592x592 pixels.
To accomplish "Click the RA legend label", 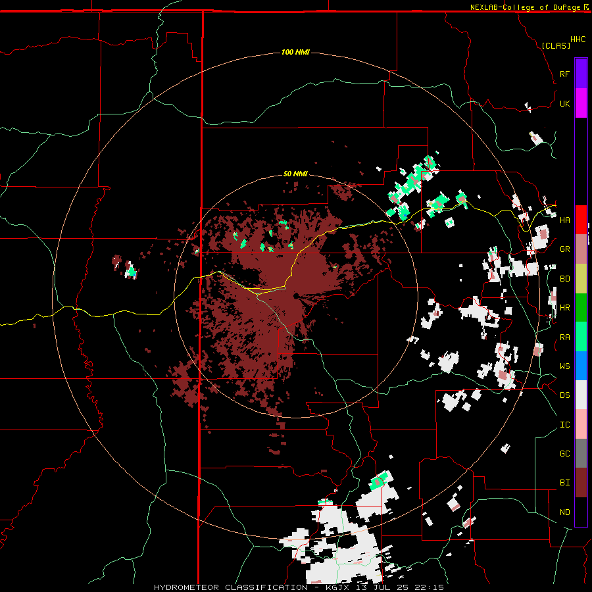I will 564,337.
